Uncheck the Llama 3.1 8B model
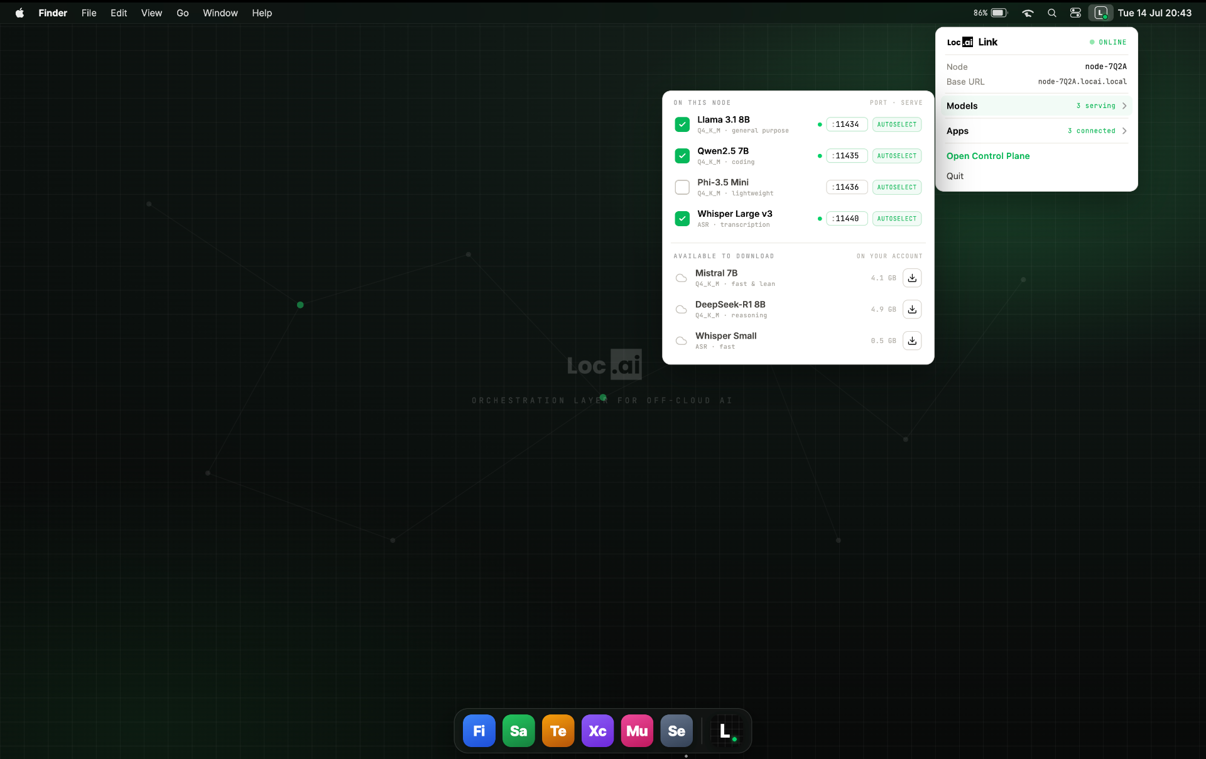This screenshot has width=1206, height=759. (682, 124)
